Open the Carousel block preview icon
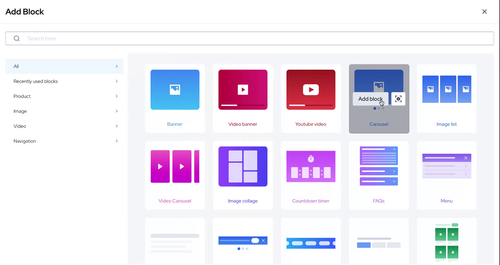The height and width of the screenshot is (265, 500). (398, 99)
